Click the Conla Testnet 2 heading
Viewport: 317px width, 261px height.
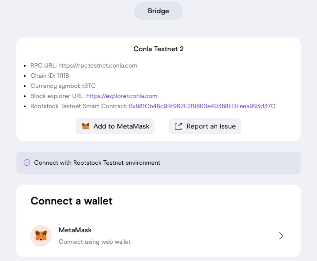tap(158, 49)
